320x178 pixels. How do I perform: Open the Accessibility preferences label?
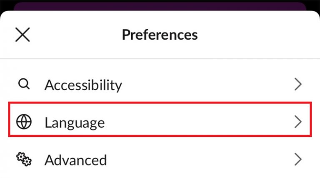click(x=83, y=85)
